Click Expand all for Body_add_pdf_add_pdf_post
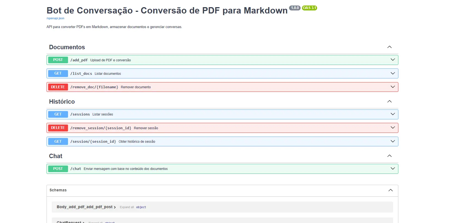Screen dimensions: 460x223 pos(127,207)
